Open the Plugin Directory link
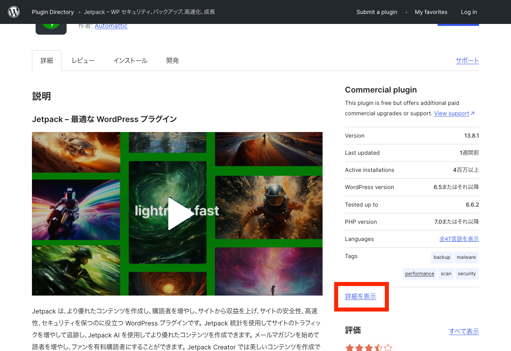Viewport: 511px width, 351px height. pos(53,12)
